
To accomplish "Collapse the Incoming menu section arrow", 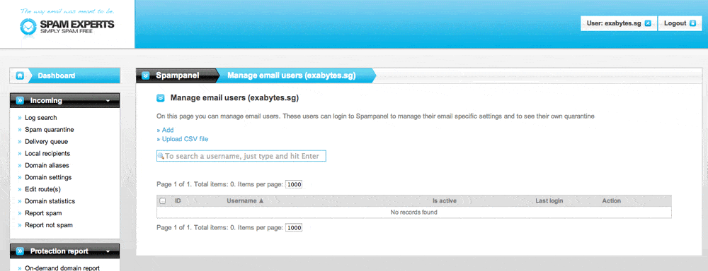I will pyautogui.click(x=108, y=101).
